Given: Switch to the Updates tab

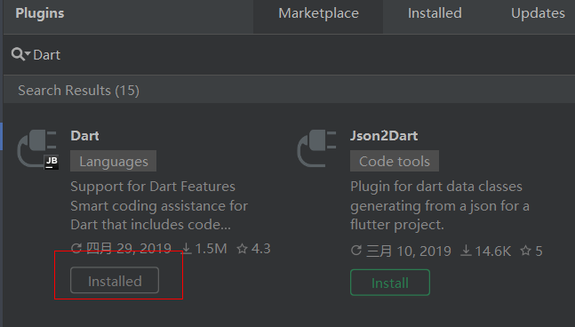Looking at the screenshot, I should point(538,13).
